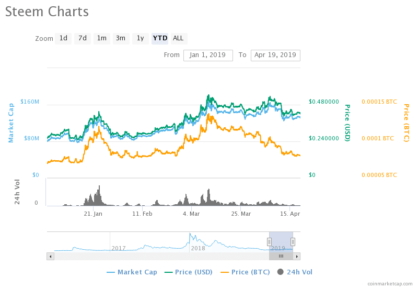The height and width of the screenshot is (288, 418).
Task: Click the coinmarketcap.com credit link
Action: (x=390, y=284)
